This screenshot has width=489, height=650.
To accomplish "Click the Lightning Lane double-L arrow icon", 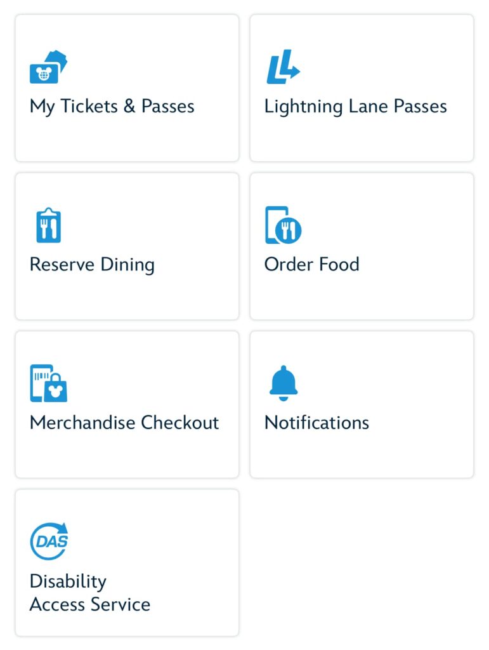I will click(x=282, y=67).
